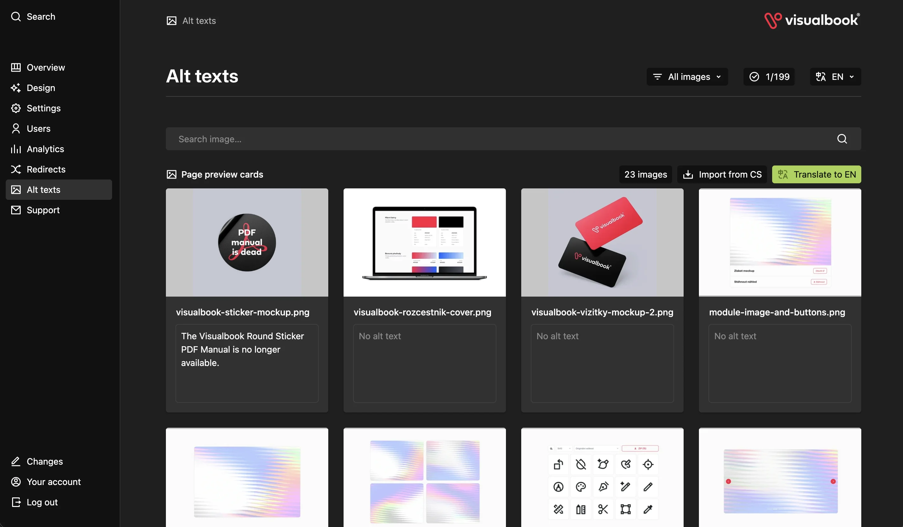903x527 pixels.
Task: Click the 23 images badge
Action: point(645,174)
